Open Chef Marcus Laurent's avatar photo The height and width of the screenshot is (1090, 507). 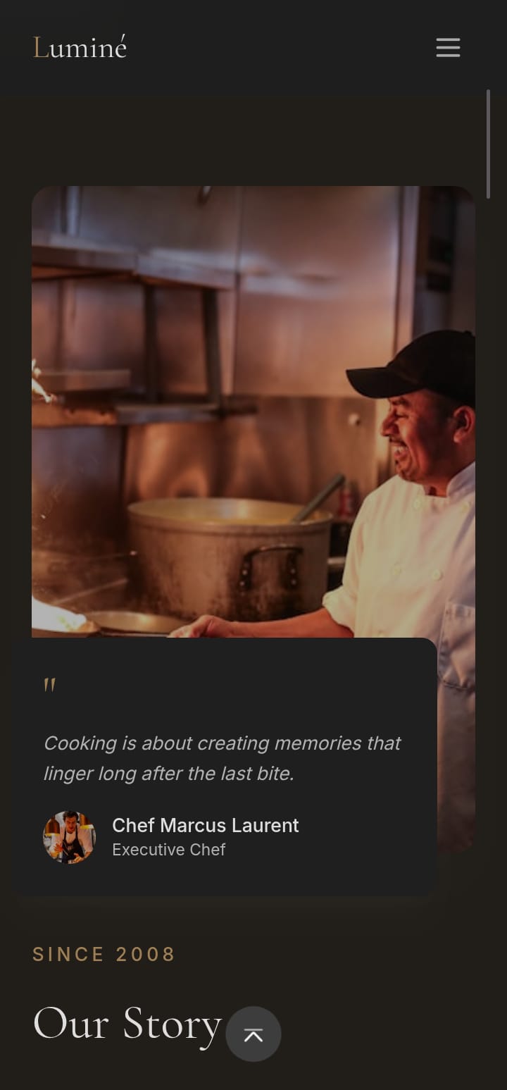click(70, 837)
